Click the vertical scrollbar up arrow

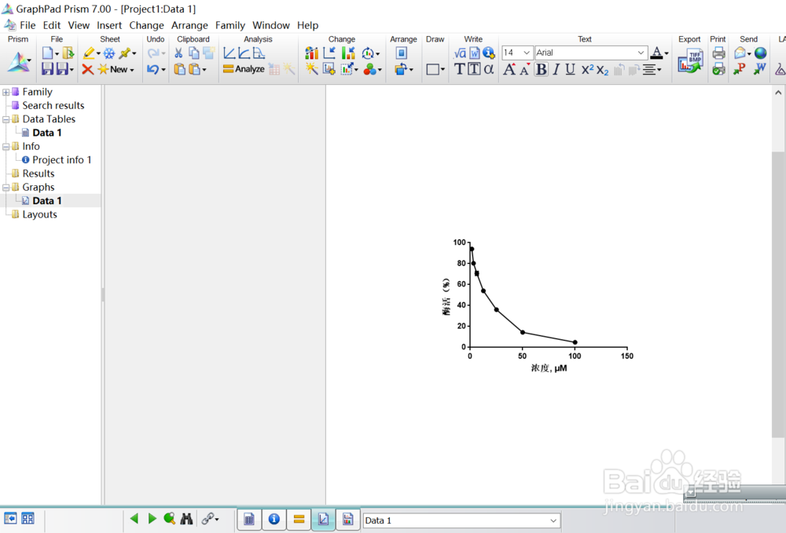coord(778,93)
